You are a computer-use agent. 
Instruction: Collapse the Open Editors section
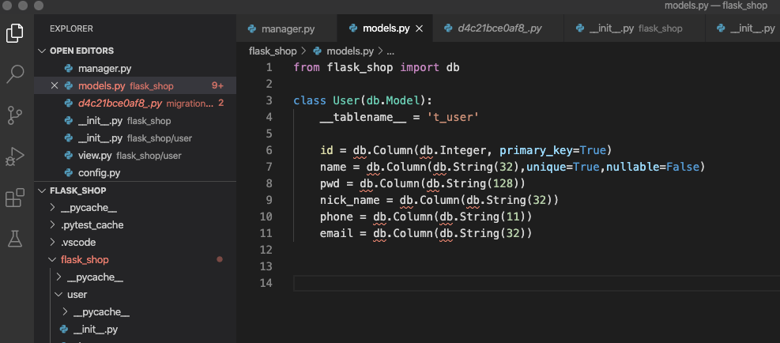point(41,51)
